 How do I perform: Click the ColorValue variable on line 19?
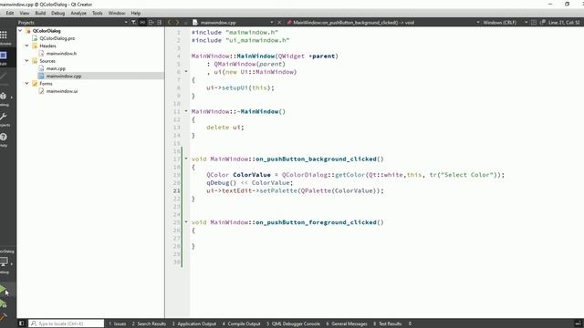pyautogui.click(x=252, y=175)
